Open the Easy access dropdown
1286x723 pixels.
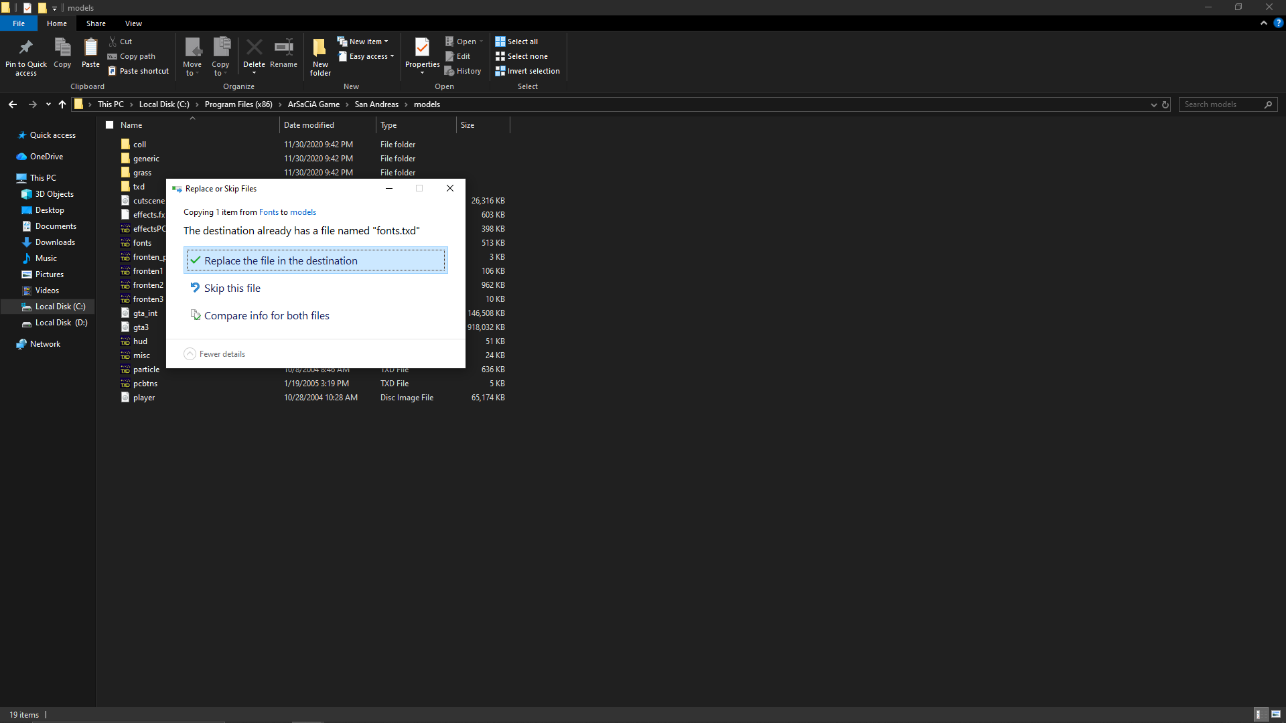click(366, 56)
